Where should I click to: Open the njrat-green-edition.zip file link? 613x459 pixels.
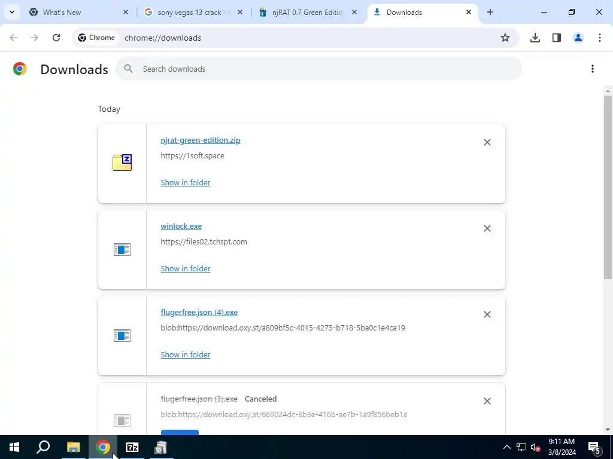pos(201,140)
